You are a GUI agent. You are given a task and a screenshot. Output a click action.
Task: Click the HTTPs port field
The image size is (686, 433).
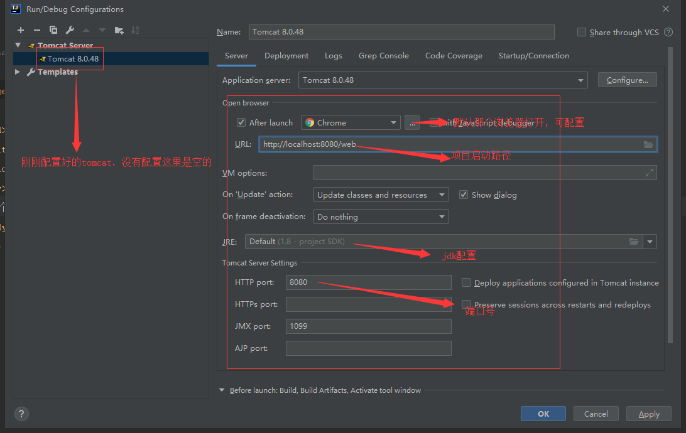pos(368,304)
